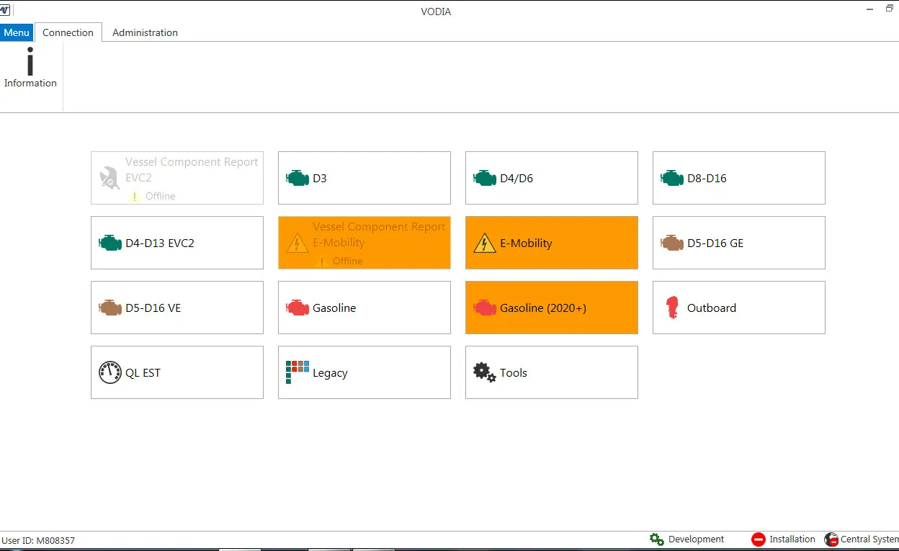Open the Tools tile

pos(552,372)
